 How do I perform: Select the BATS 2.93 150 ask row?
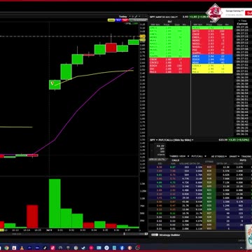[212, 31]
